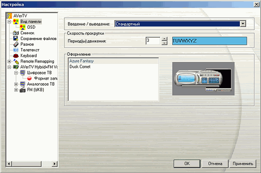Open the Введение / выведение dropdown
The image size is (261, 173).
pos(243,24)
